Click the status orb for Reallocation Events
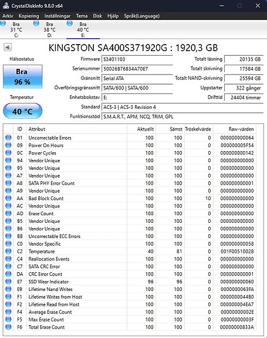 click(8, 259)
